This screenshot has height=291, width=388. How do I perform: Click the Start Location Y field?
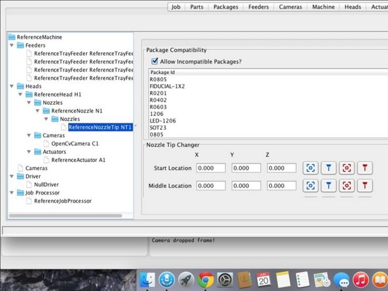[x=246, y=168]
